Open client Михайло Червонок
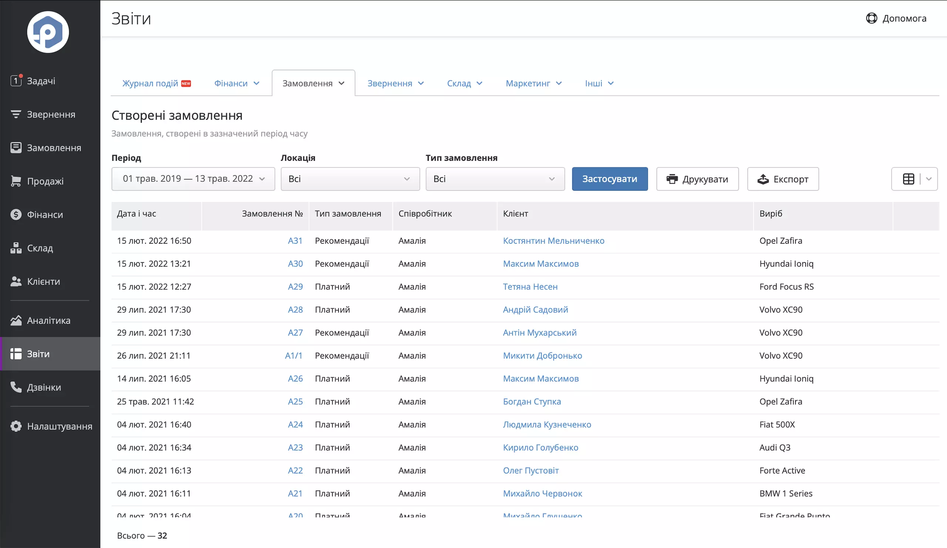The image size is (947, 548). click(542, 493)
